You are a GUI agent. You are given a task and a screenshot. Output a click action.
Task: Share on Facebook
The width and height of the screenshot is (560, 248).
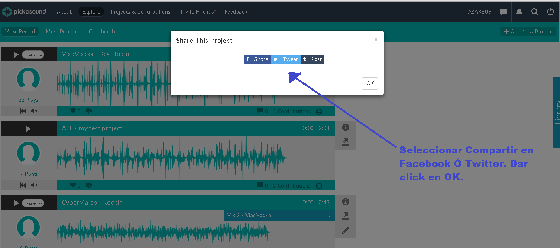(x=257, y=59)
